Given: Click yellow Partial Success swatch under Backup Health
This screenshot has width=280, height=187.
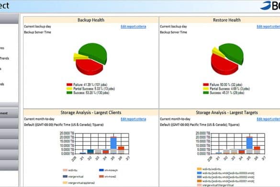Looking at the screenshot, I should [x=69, y=89].
